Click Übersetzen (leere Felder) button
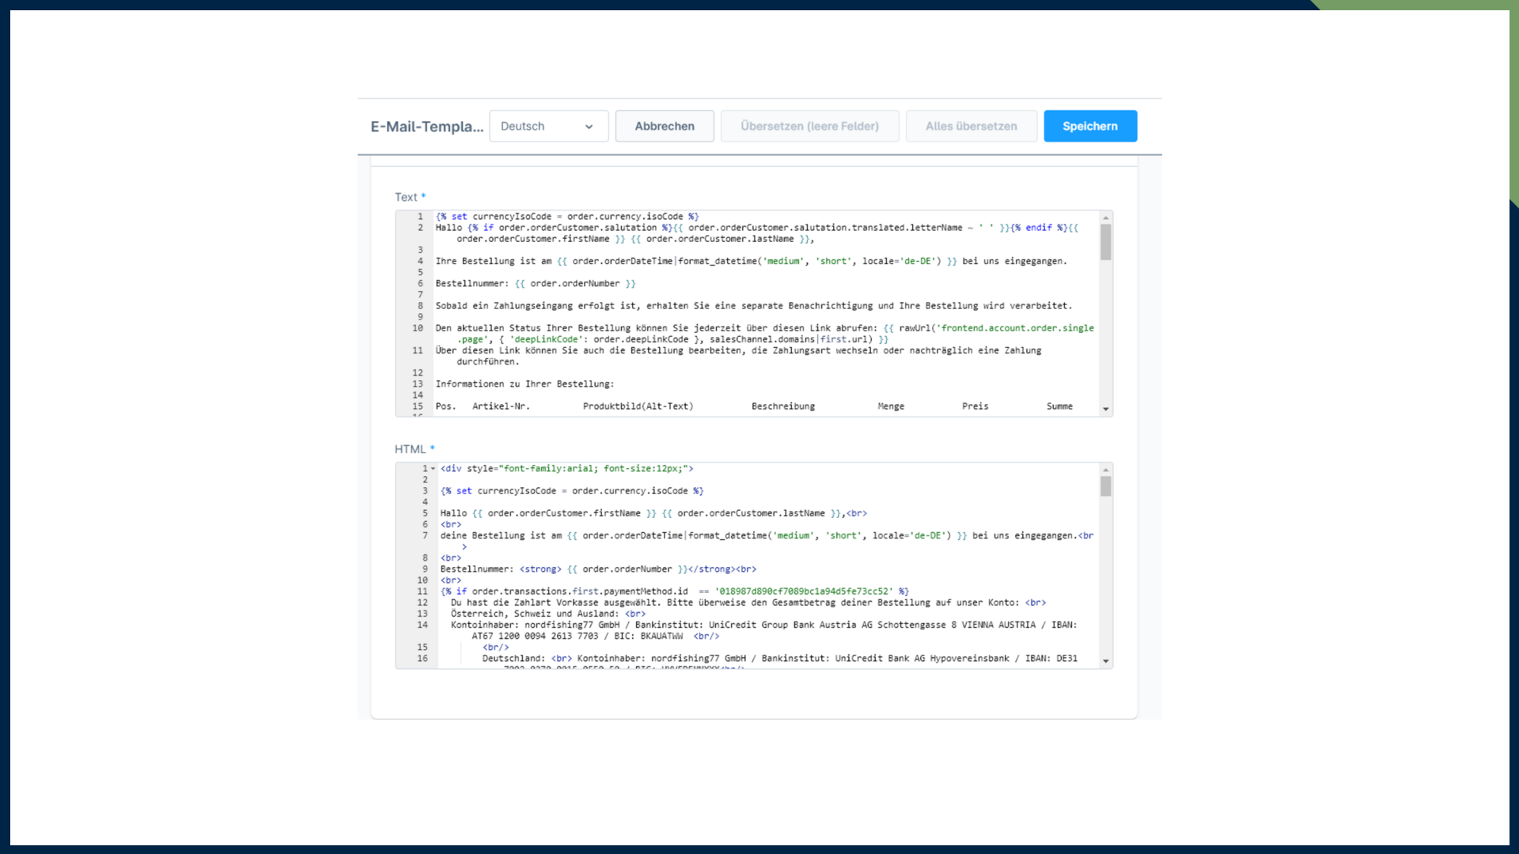The width and height of the screenshot is (1519, 854). (809, 127)
